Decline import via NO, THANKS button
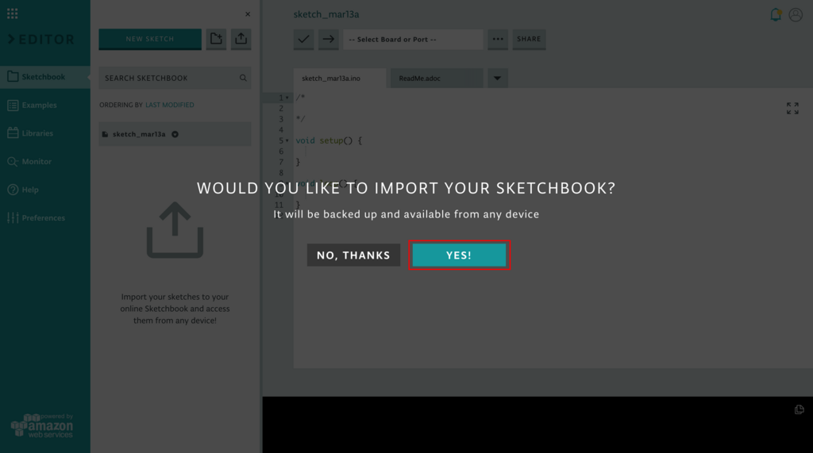 coord(353,255)
